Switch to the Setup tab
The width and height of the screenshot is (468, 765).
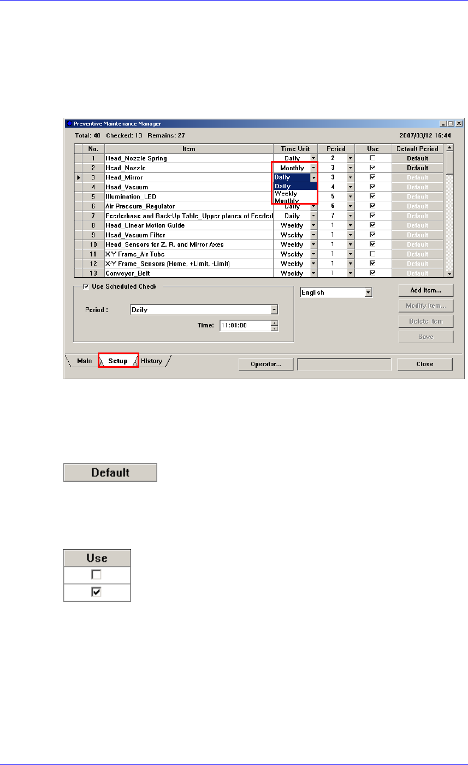point(118,361)
